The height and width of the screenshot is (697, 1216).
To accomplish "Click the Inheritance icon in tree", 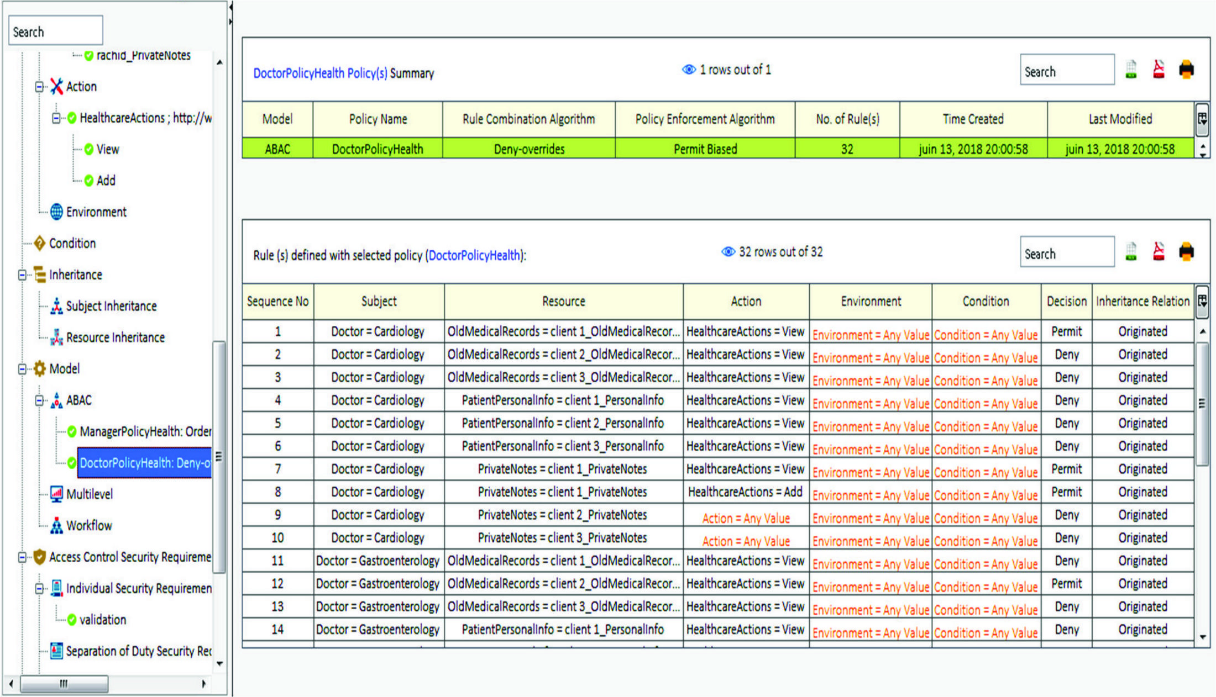I will coord(39,274).
